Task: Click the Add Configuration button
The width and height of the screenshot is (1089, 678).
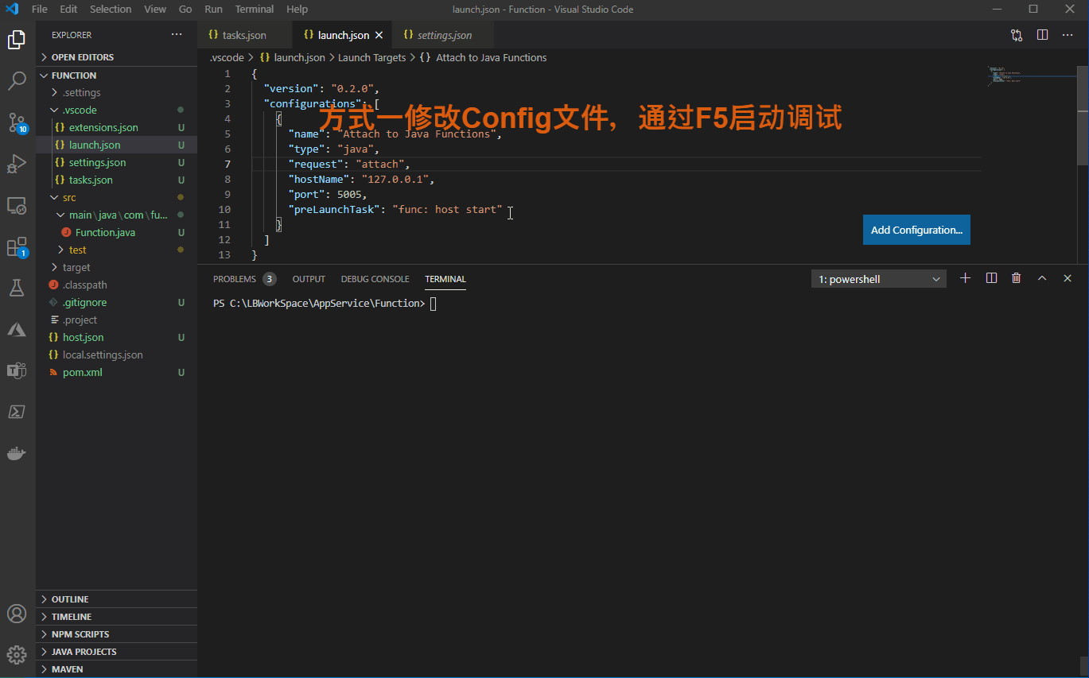Action: 916,230
